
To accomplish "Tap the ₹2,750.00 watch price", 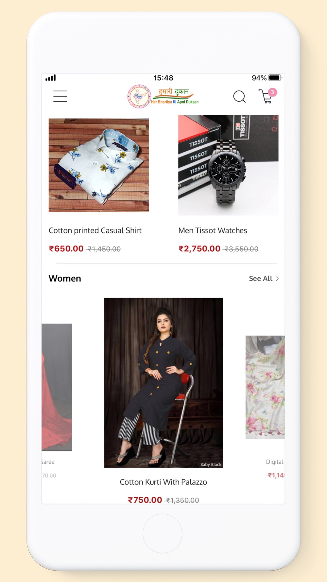I will 199,249.
